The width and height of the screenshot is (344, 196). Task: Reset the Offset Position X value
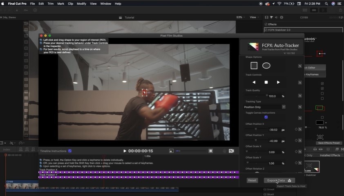coord(300,129)
